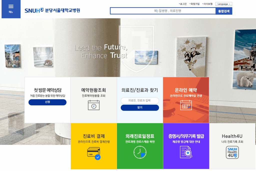Open the 회원가입 link
Image resolution: width=256 pixels, height=171 pixels.
(194, 4)
